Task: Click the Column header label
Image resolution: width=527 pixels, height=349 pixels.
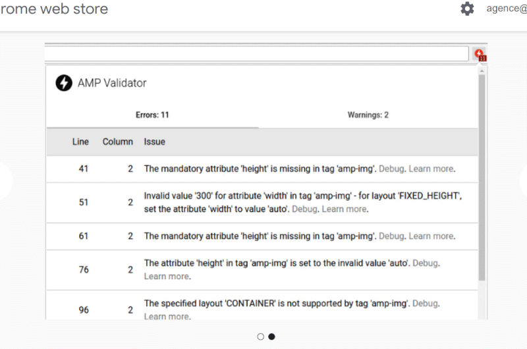Action: [118, 142]
